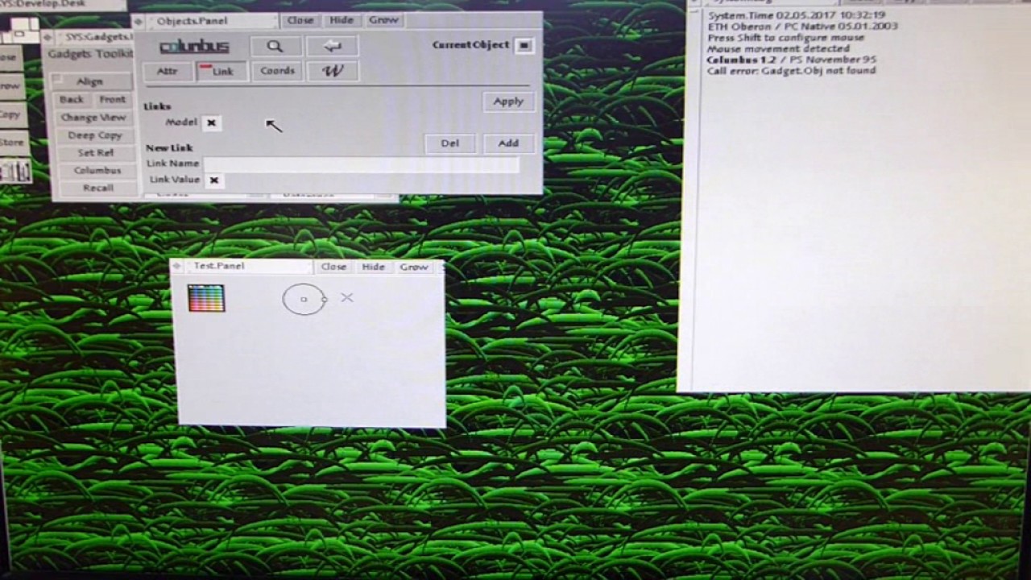Click Hide in the Test.Panel title bar

tap(373, 267)
